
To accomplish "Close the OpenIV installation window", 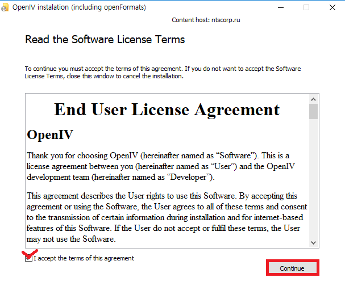I will pyautogui.click(x=332, y=7).
